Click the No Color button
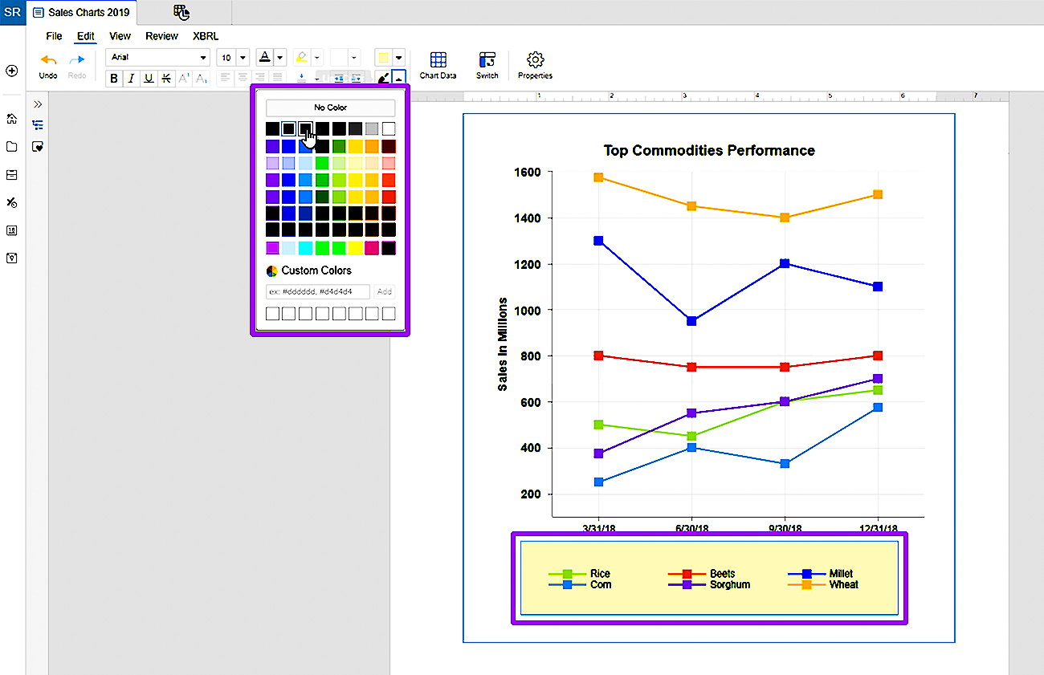The height and width of the screenshot is (675, 1044). (330, 108)
